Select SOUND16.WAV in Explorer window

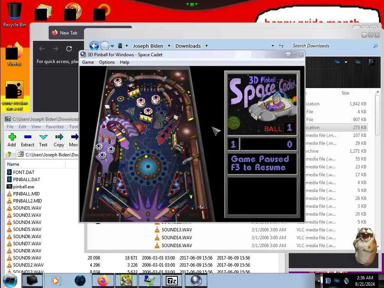click(177, 245)
